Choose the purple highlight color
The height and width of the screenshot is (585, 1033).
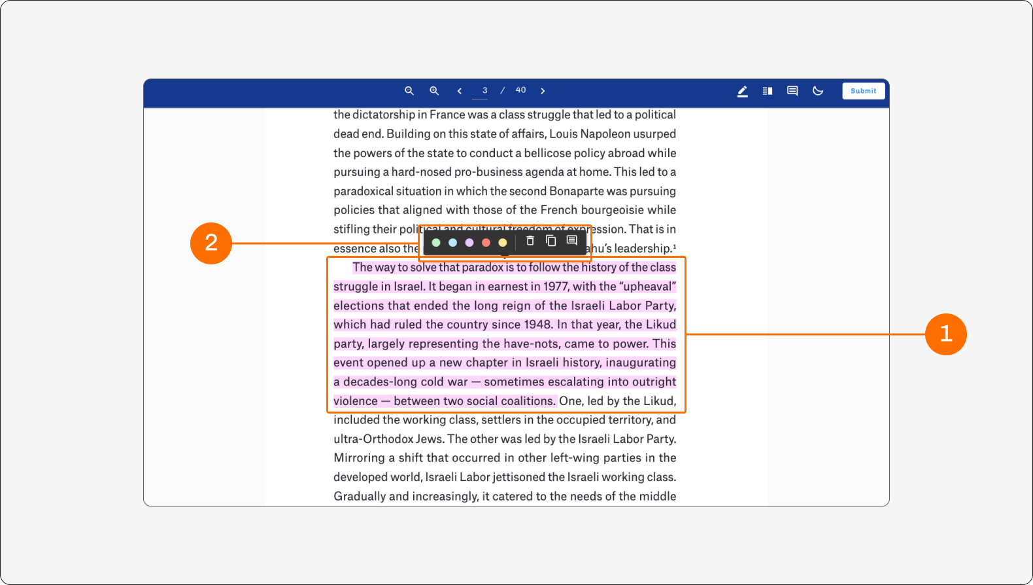[x=469, y=243]
